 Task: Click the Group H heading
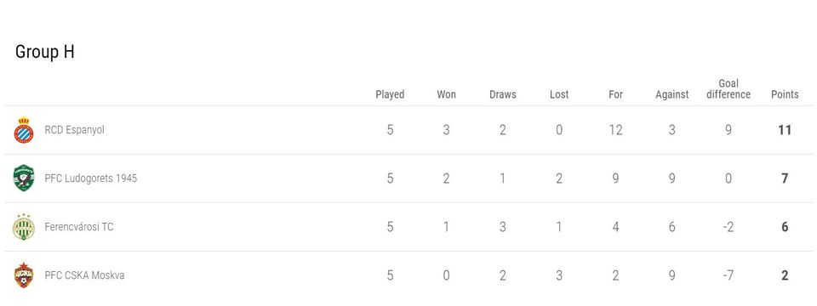(45, 52)
